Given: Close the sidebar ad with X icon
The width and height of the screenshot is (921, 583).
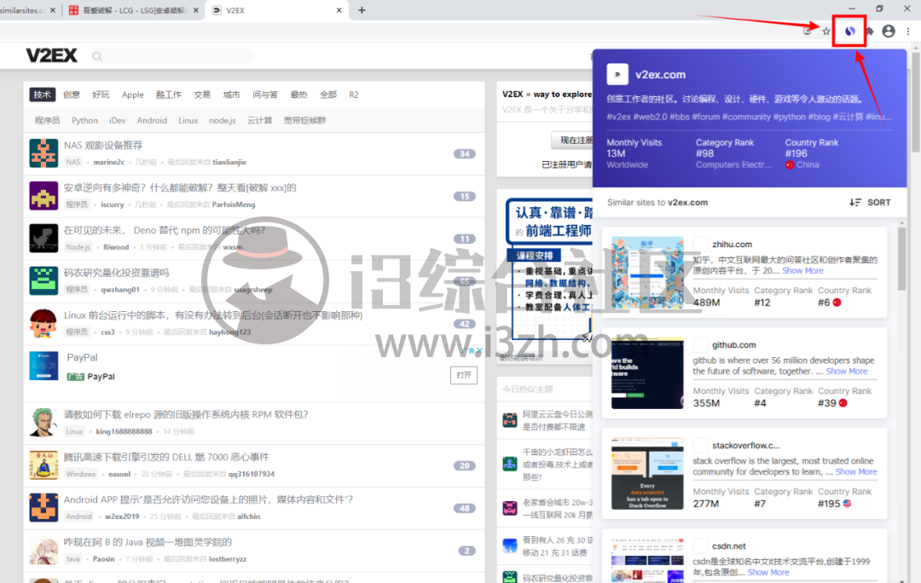Looking at the screenshot, I should coord(480,351).
